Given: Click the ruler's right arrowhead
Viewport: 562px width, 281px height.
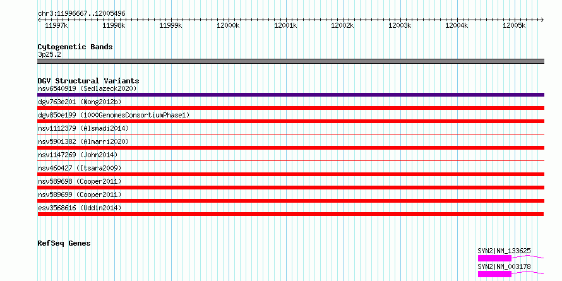Looking at the screenshot, I should pos(542,20).
